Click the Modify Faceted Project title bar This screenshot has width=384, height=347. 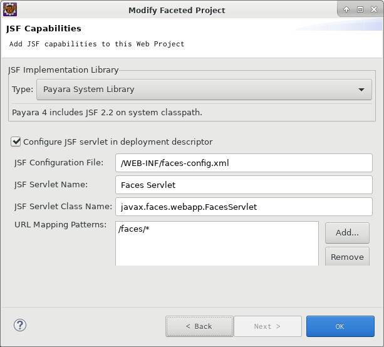177,10
